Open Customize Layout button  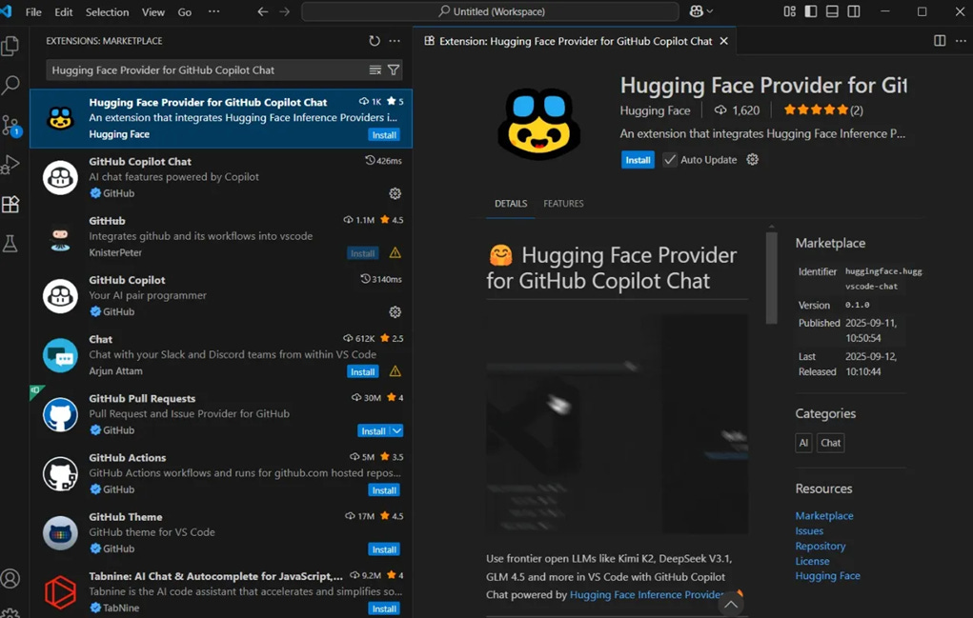(x=789, y=11)
